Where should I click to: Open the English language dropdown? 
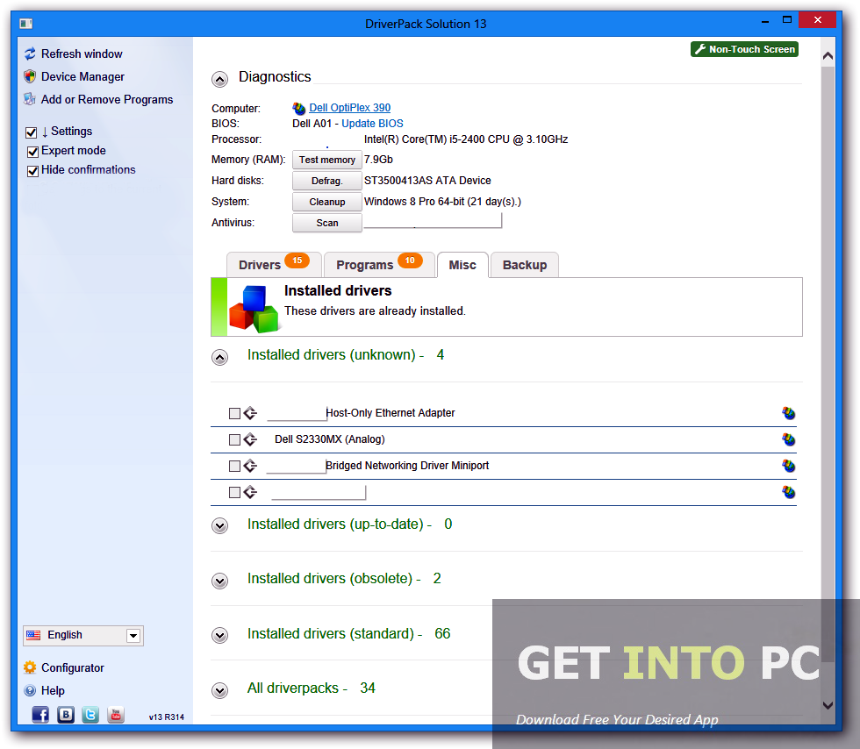[83, 636]
